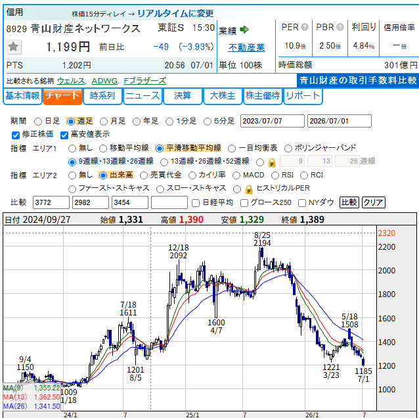Open 基本情報 tab
Screen dimensions: 419x418
(22, 96)
